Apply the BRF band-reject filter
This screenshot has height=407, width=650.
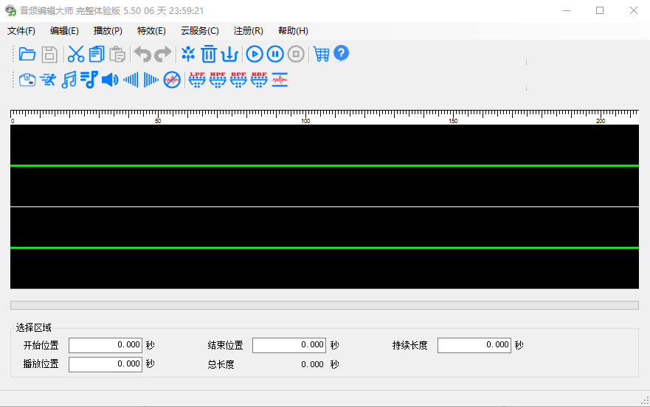[259, 80]
